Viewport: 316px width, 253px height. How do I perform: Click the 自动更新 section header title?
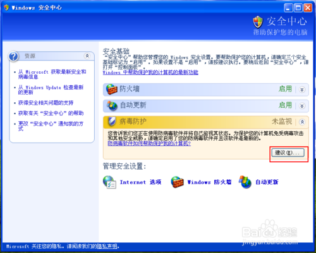(133, 105)
